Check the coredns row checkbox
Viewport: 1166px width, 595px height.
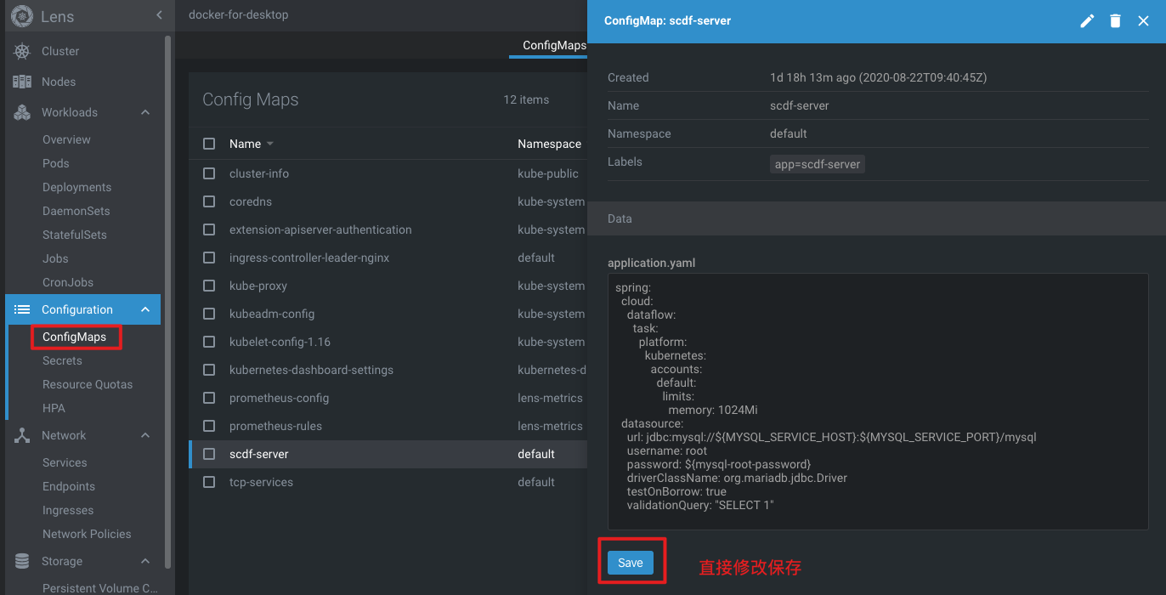tap(209, 201)
